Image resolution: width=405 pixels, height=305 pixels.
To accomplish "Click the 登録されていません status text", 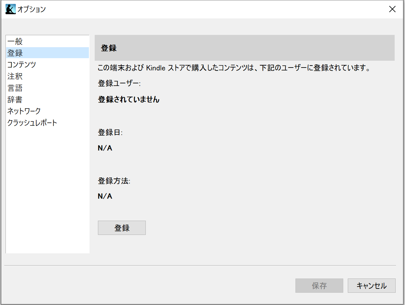I will 129,100.
